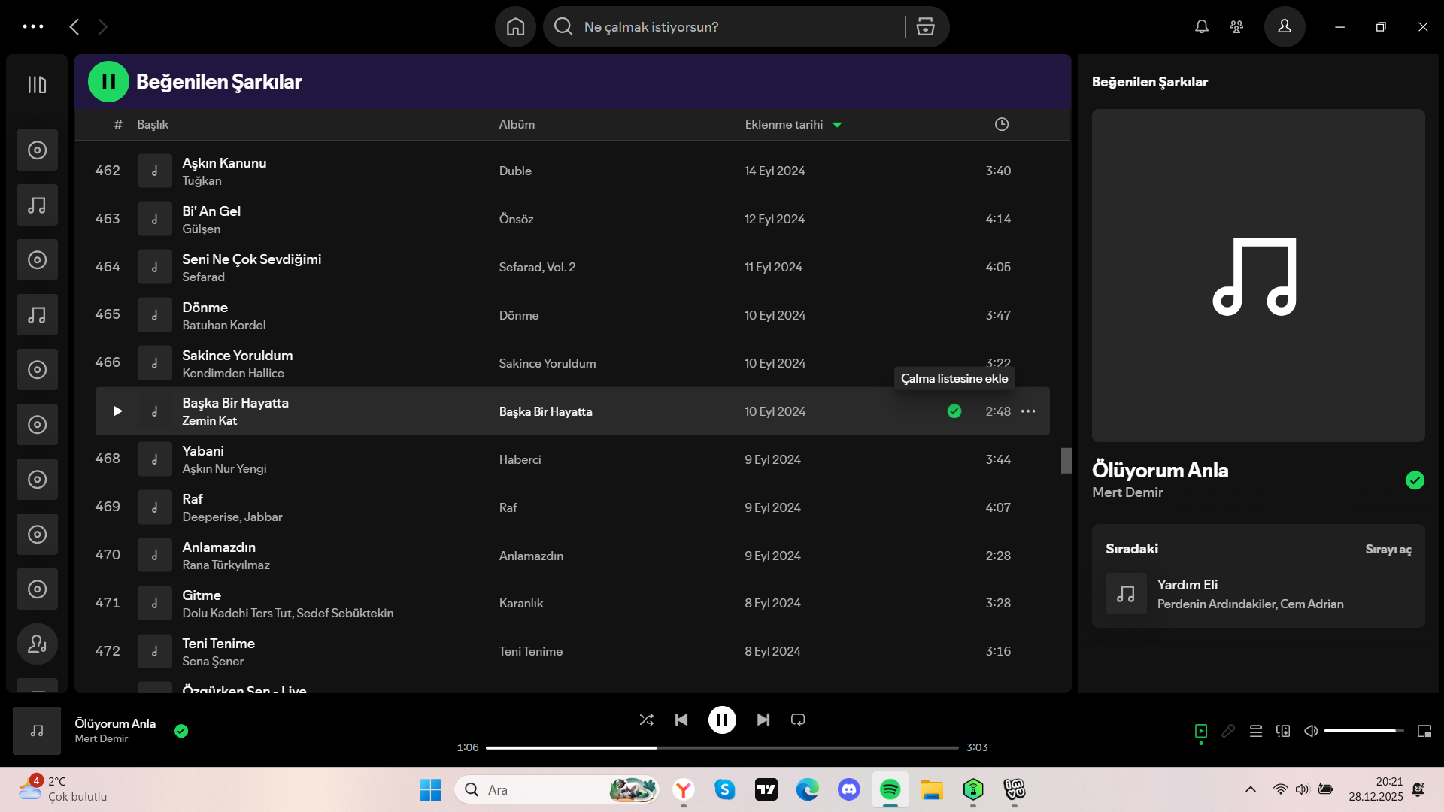Click the Yardım Eli queue item
The image size is (1444, 812).
(x=1258, y=594)
